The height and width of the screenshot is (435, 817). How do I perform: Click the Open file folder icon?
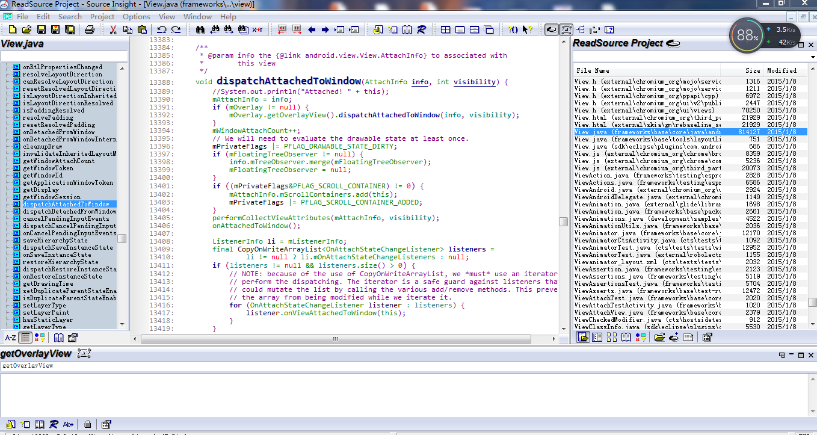(x=26, y=29)
